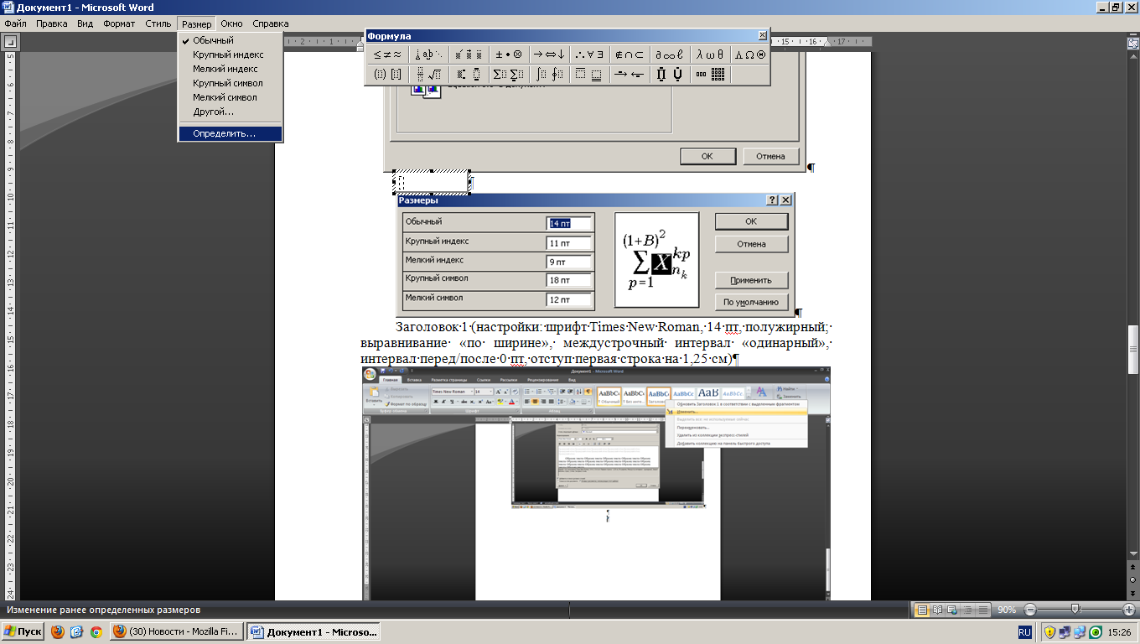Open the Окно menu
This screenshot has width=1140, height=644.
[x=231, y=23]
